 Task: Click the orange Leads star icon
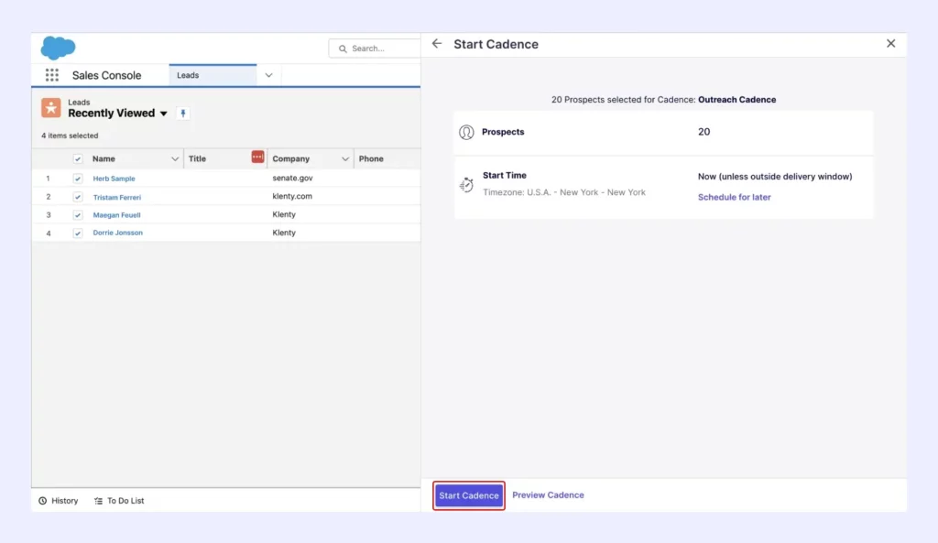tap(51, 108)
